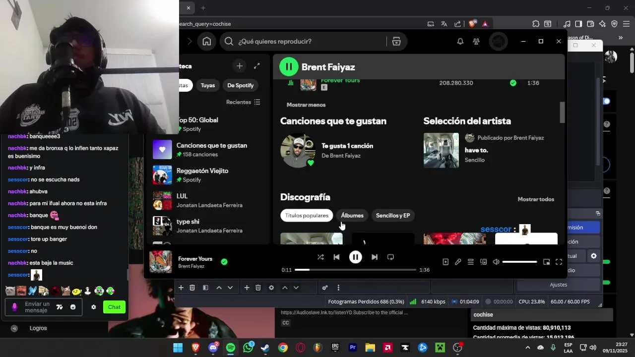Expand Spotify library panel to full screen
The height and width of the screenshot is (357, 635).
pyautogui.click(x=256, y=66)
